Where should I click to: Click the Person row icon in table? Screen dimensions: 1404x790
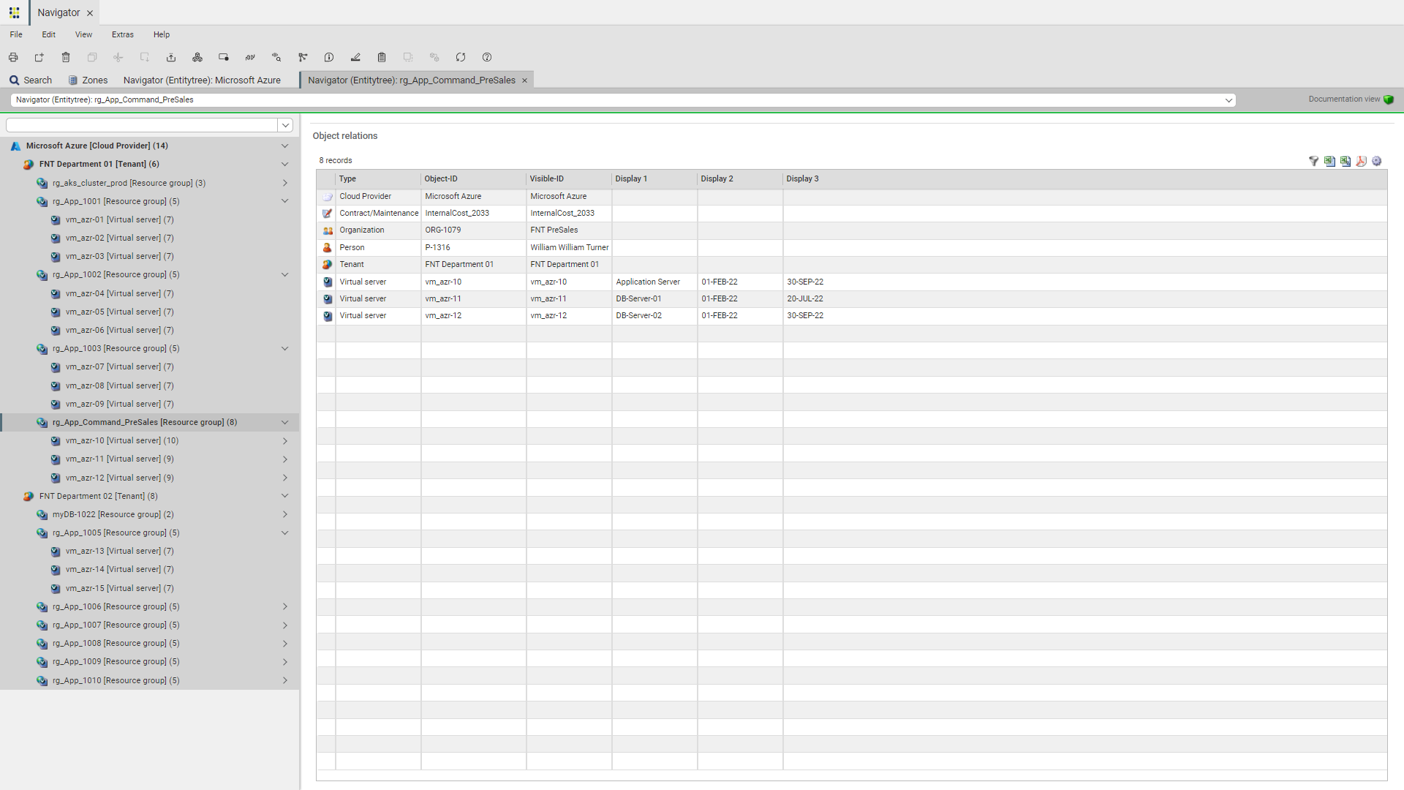point(327,248)
